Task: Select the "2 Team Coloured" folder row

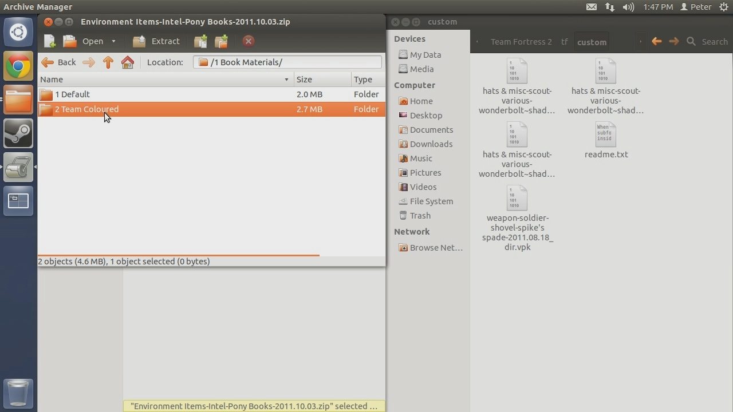Action: (211, 109)
